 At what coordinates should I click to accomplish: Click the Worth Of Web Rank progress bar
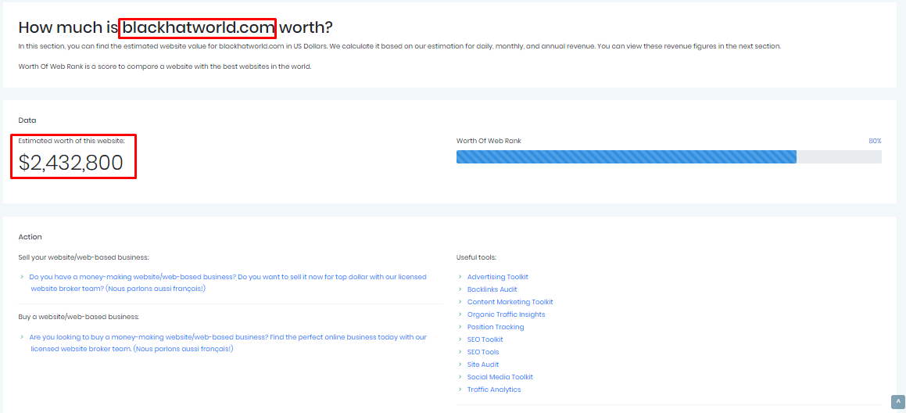(668, 156)
